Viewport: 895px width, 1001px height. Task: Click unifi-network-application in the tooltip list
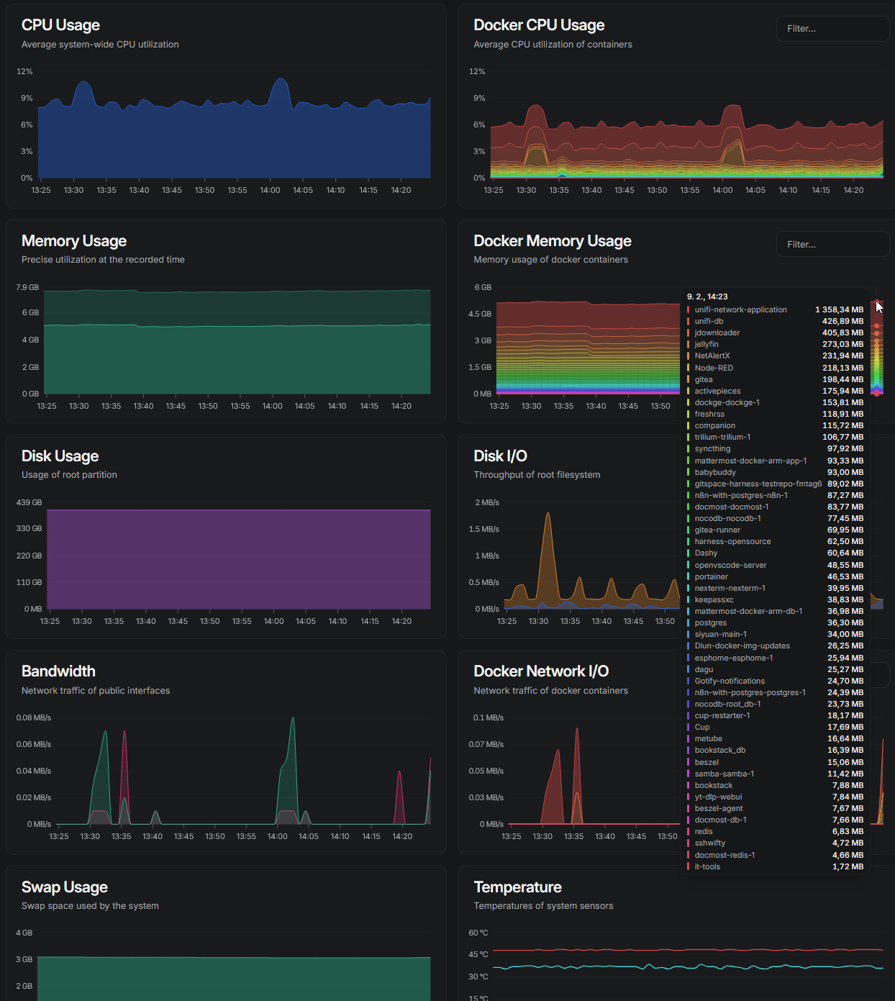740,310
